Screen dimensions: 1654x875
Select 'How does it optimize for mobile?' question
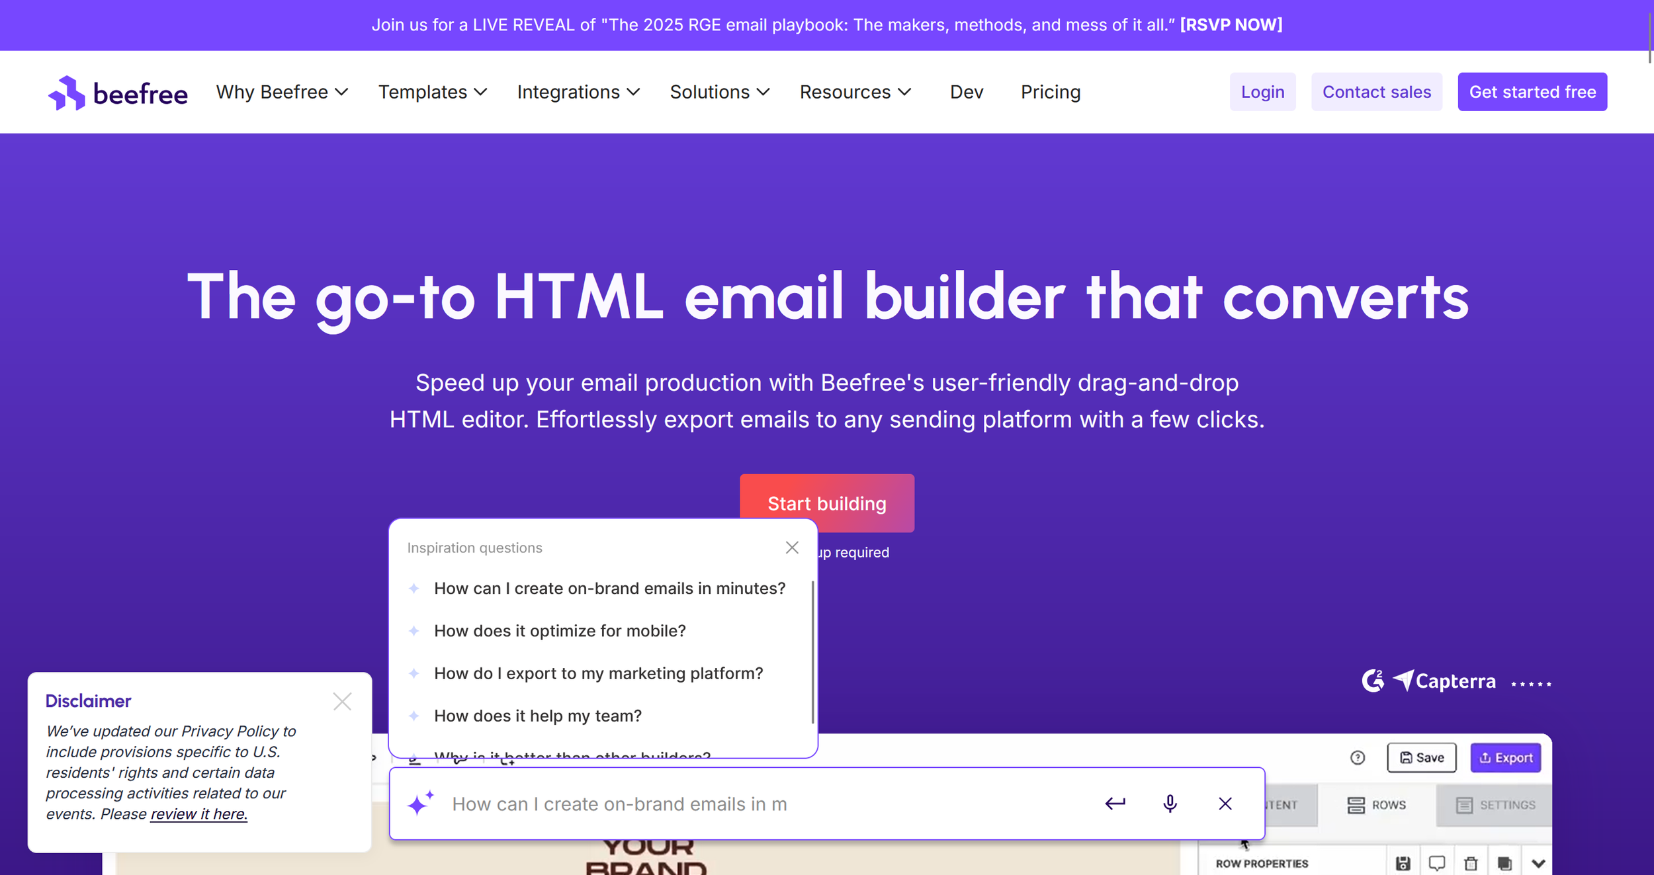(560, 631)
